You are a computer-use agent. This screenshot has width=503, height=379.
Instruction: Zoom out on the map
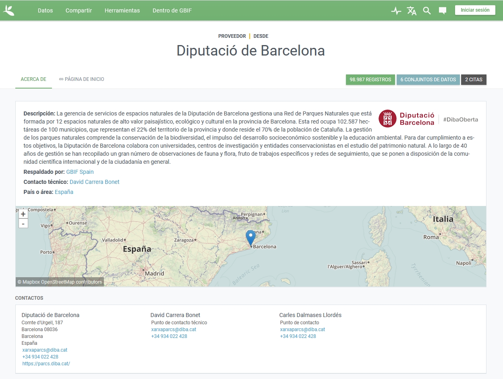(x=23, y=224)
